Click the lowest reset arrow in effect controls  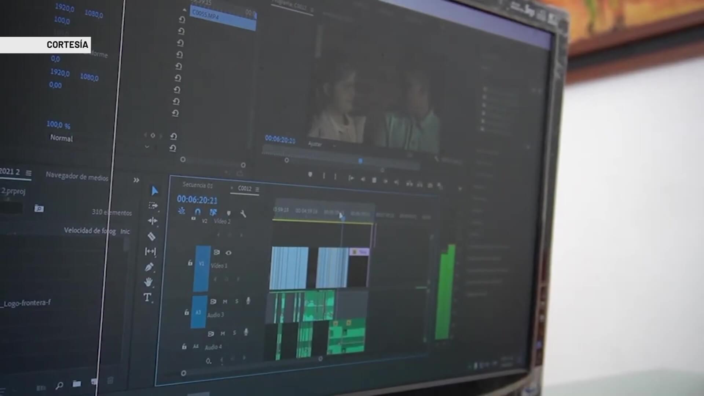coord(173,148)
